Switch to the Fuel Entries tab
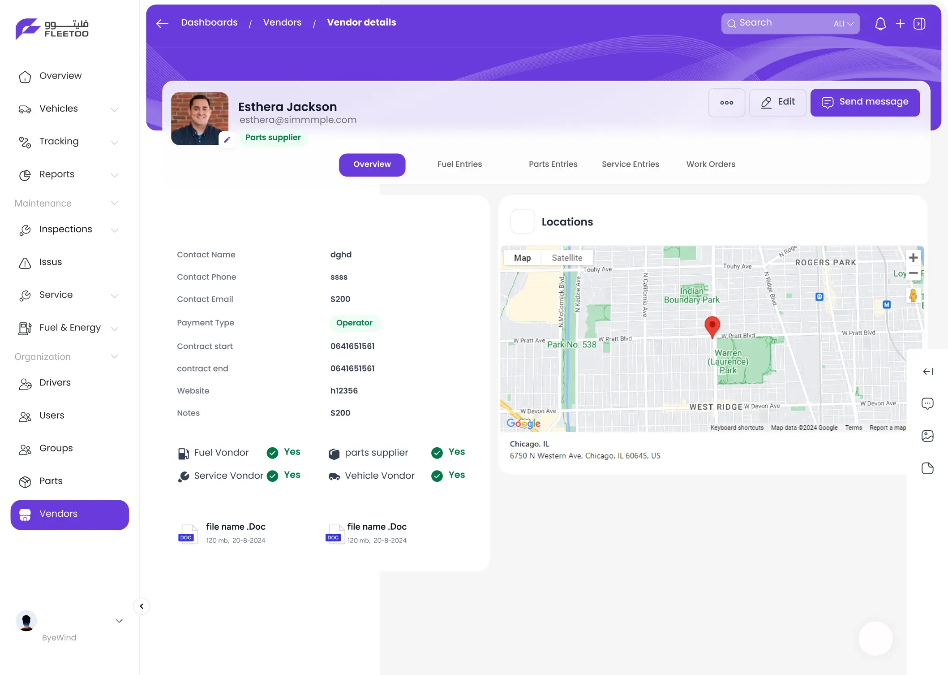The height and width of the screenshot is (675, 948). [x=459, y=164]
